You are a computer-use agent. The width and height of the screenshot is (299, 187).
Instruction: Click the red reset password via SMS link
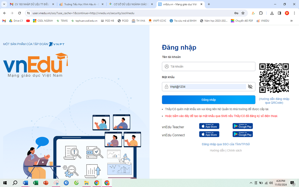click(221, 116)
